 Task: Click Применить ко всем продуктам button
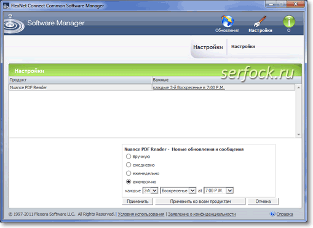[x=200, y=202]
